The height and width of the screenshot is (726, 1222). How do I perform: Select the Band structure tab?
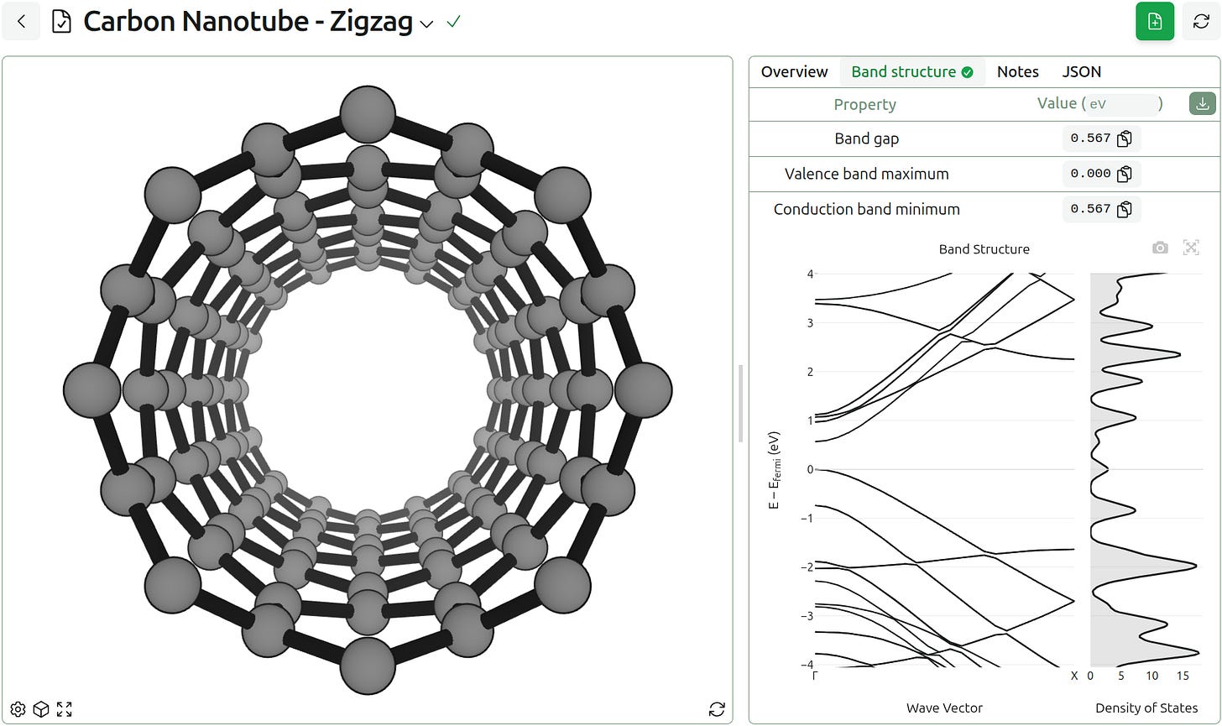(912, 72)
